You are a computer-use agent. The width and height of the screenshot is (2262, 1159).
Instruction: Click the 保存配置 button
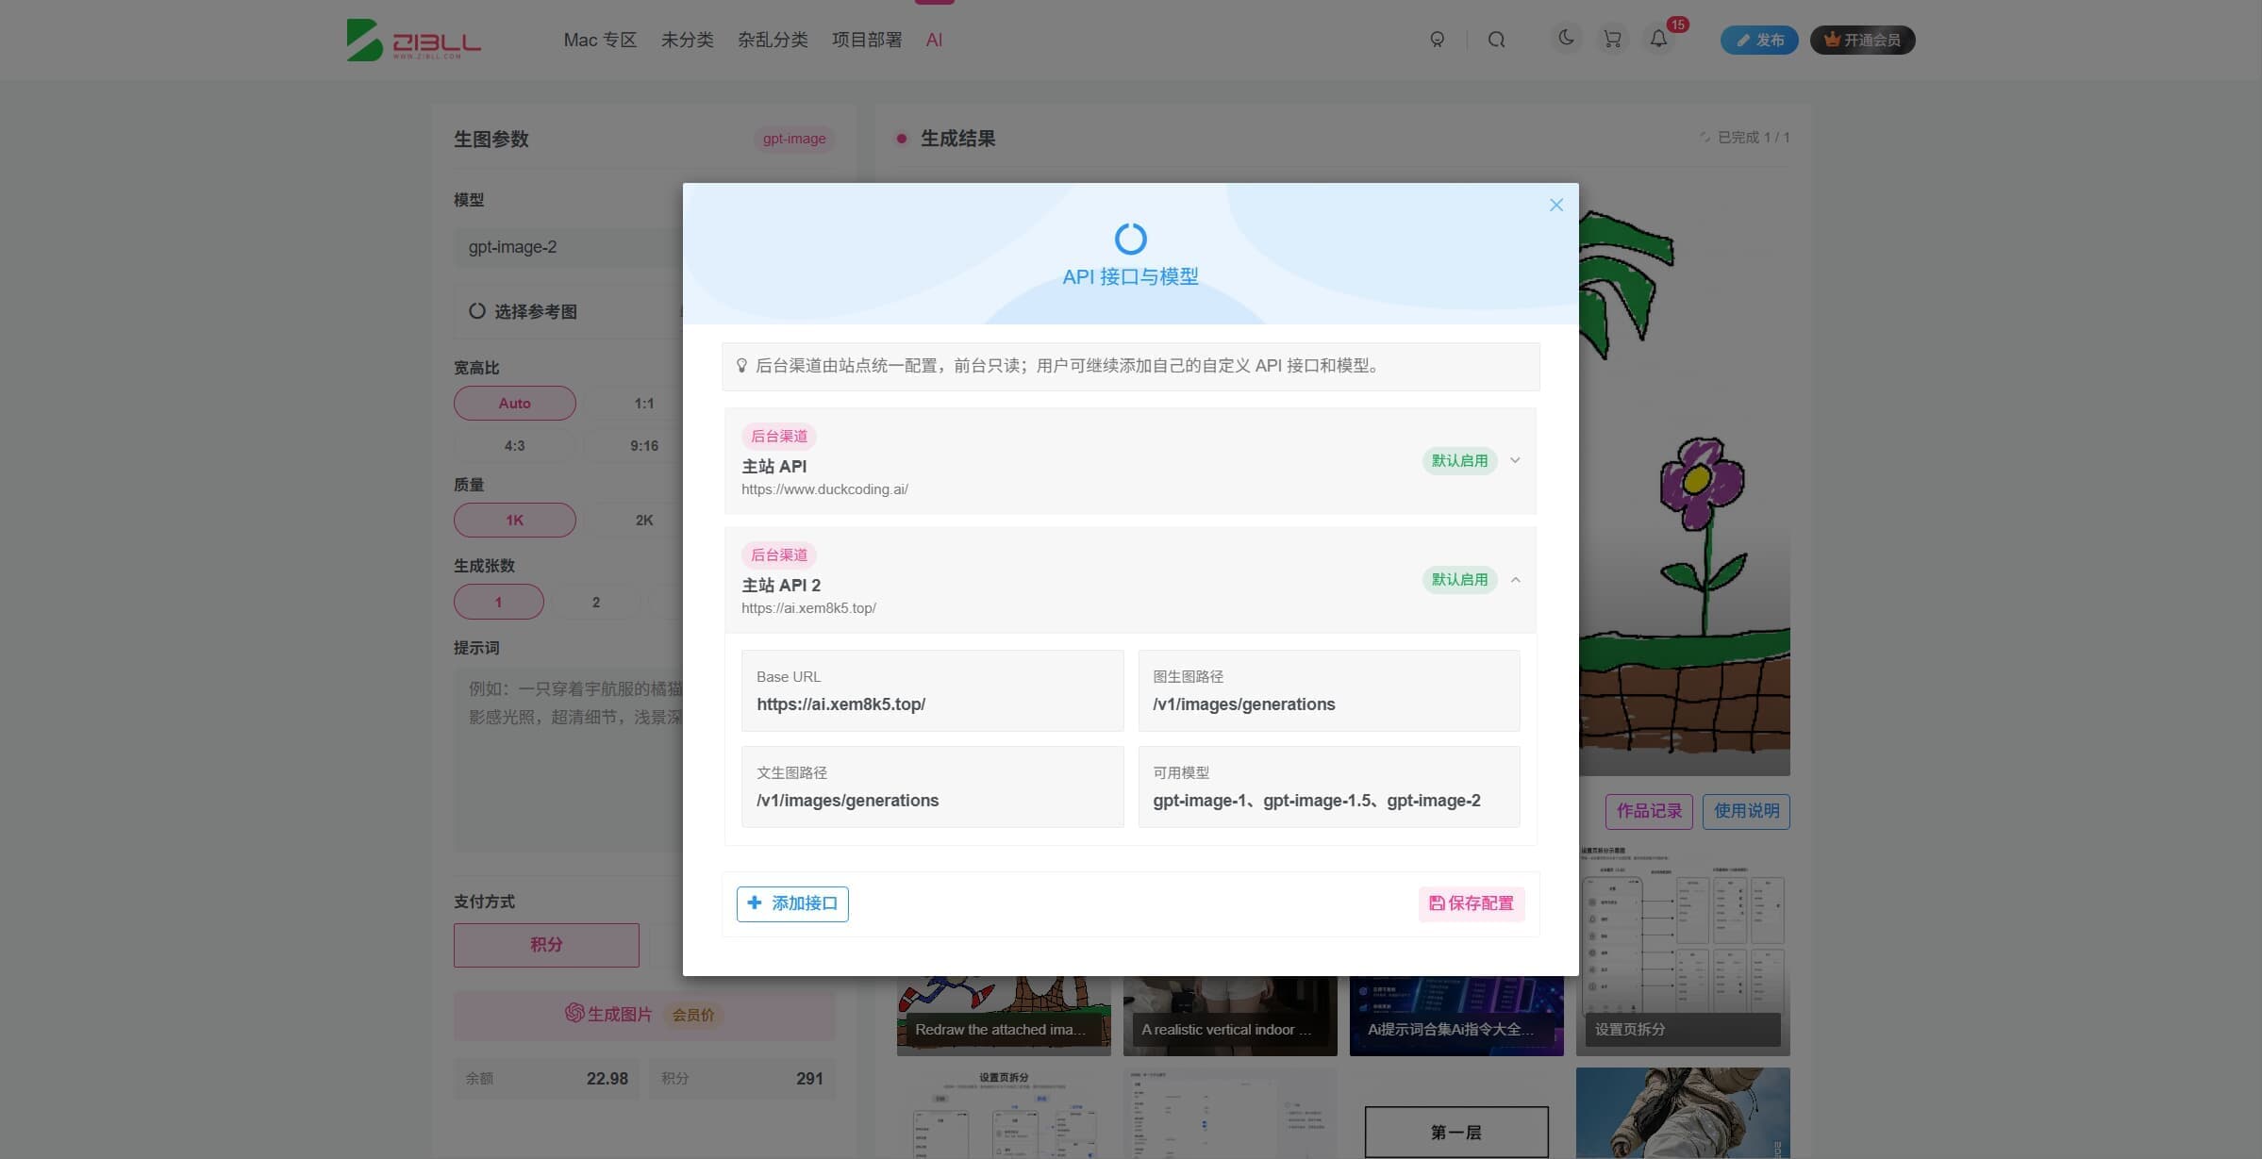click(1472, 903)
